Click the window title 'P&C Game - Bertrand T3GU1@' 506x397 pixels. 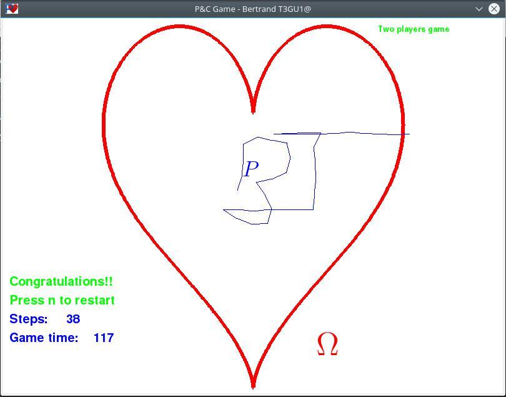coord(253,9)
